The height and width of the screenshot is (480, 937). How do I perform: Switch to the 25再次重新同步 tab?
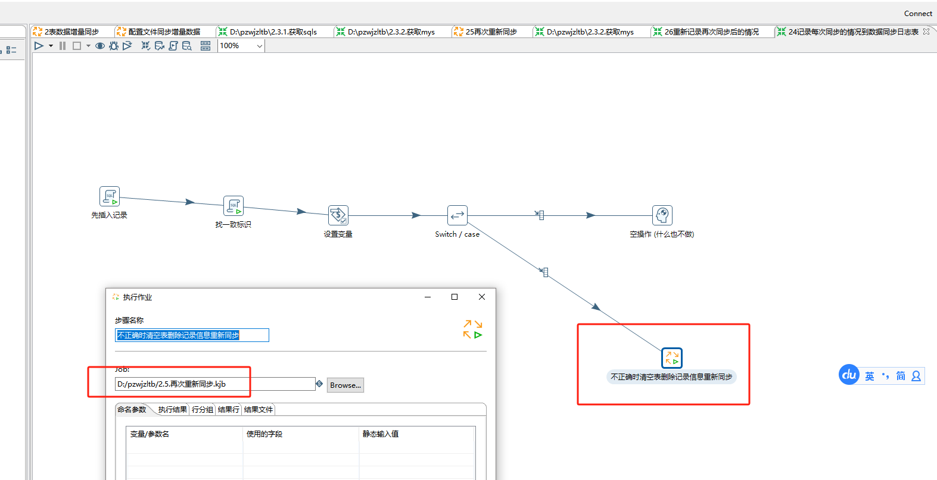(x=491, y=32)
